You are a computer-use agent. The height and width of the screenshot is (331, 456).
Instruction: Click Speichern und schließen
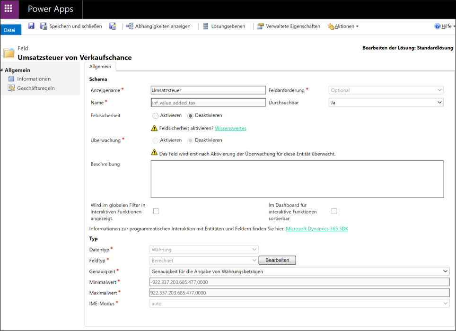point(76,26)
